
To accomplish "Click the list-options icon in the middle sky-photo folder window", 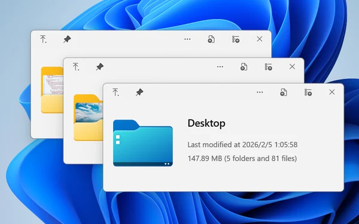I will coord(268,67).
